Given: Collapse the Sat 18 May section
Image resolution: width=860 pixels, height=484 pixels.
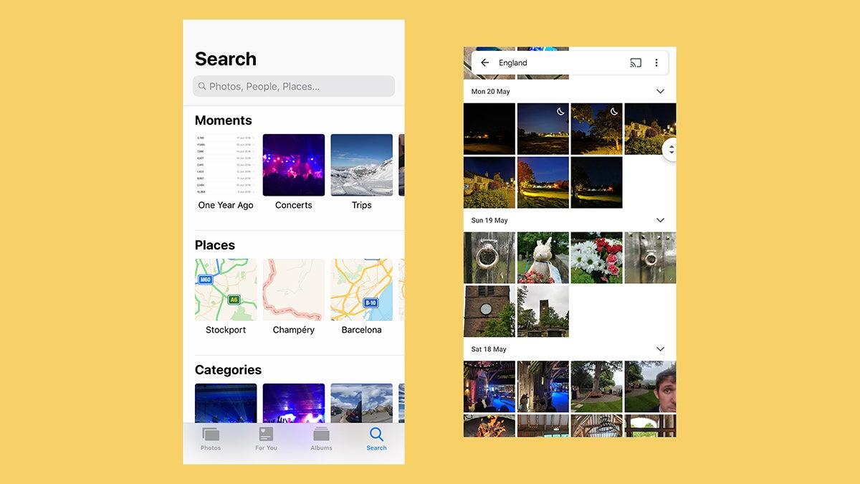Looking at the screenshot, I should (660, 349).
